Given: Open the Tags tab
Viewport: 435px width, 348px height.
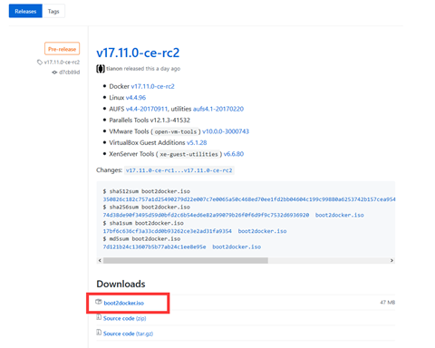Looking at the screenshot, I should pyautogui.click(x=53, y=11).
